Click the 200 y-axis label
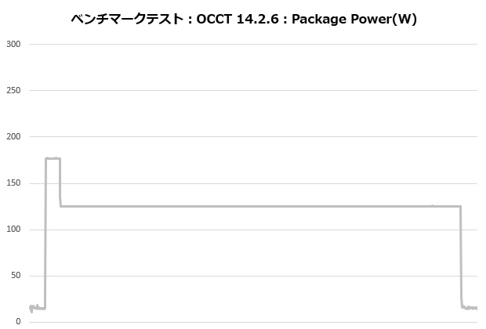This screenshot has height=329, width=486. [x=13, y=136]
